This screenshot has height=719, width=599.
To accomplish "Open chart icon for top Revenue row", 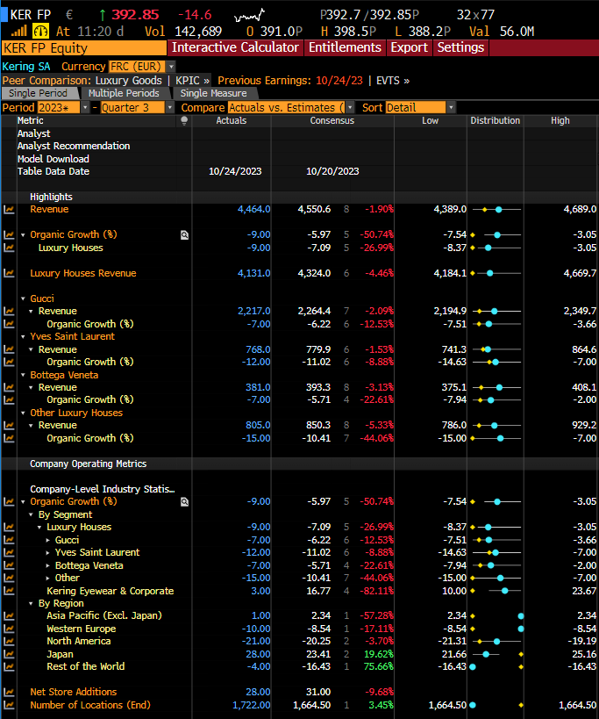I will click(x=9, y=210).
